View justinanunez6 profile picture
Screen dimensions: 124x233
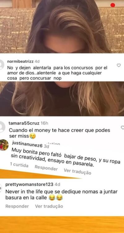(x=4, y=145)
